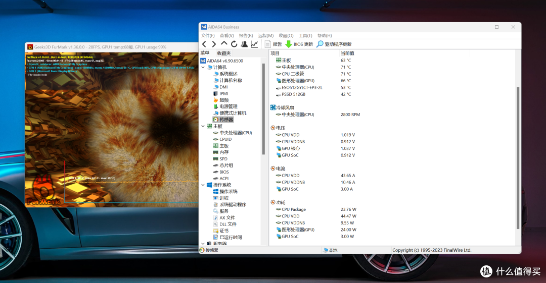Click FurMark window title bar
The width and height of the screenshot is (546, 283).
tap(111, 47)
